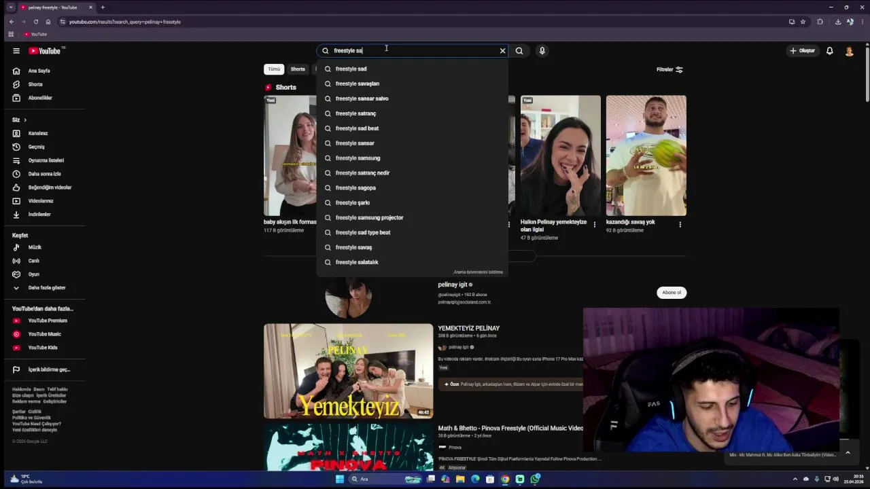Open WhatsApp from the taskbar
This screenshot has width=870, height=489.
[x=535, y=479]
